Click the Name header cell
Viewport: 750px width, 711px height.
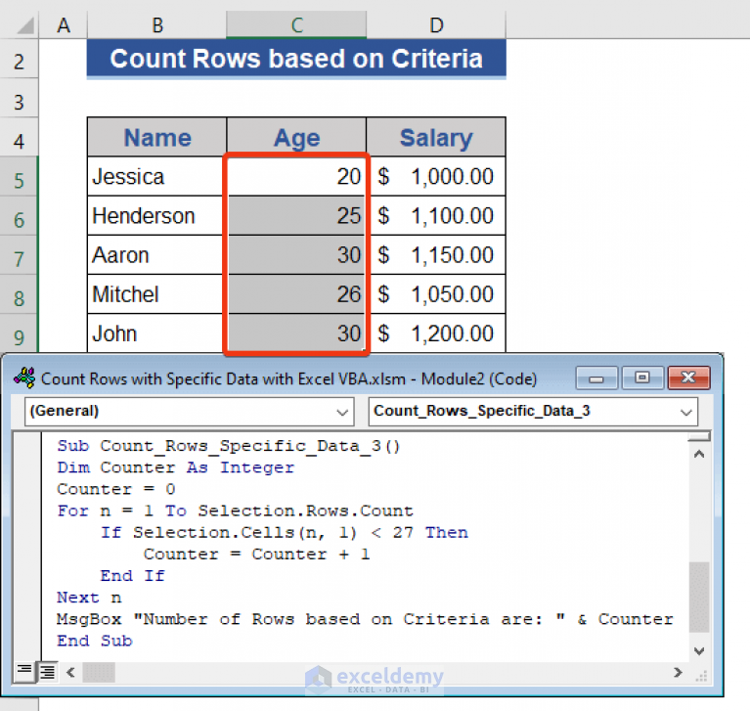click(x=156, y=137)
